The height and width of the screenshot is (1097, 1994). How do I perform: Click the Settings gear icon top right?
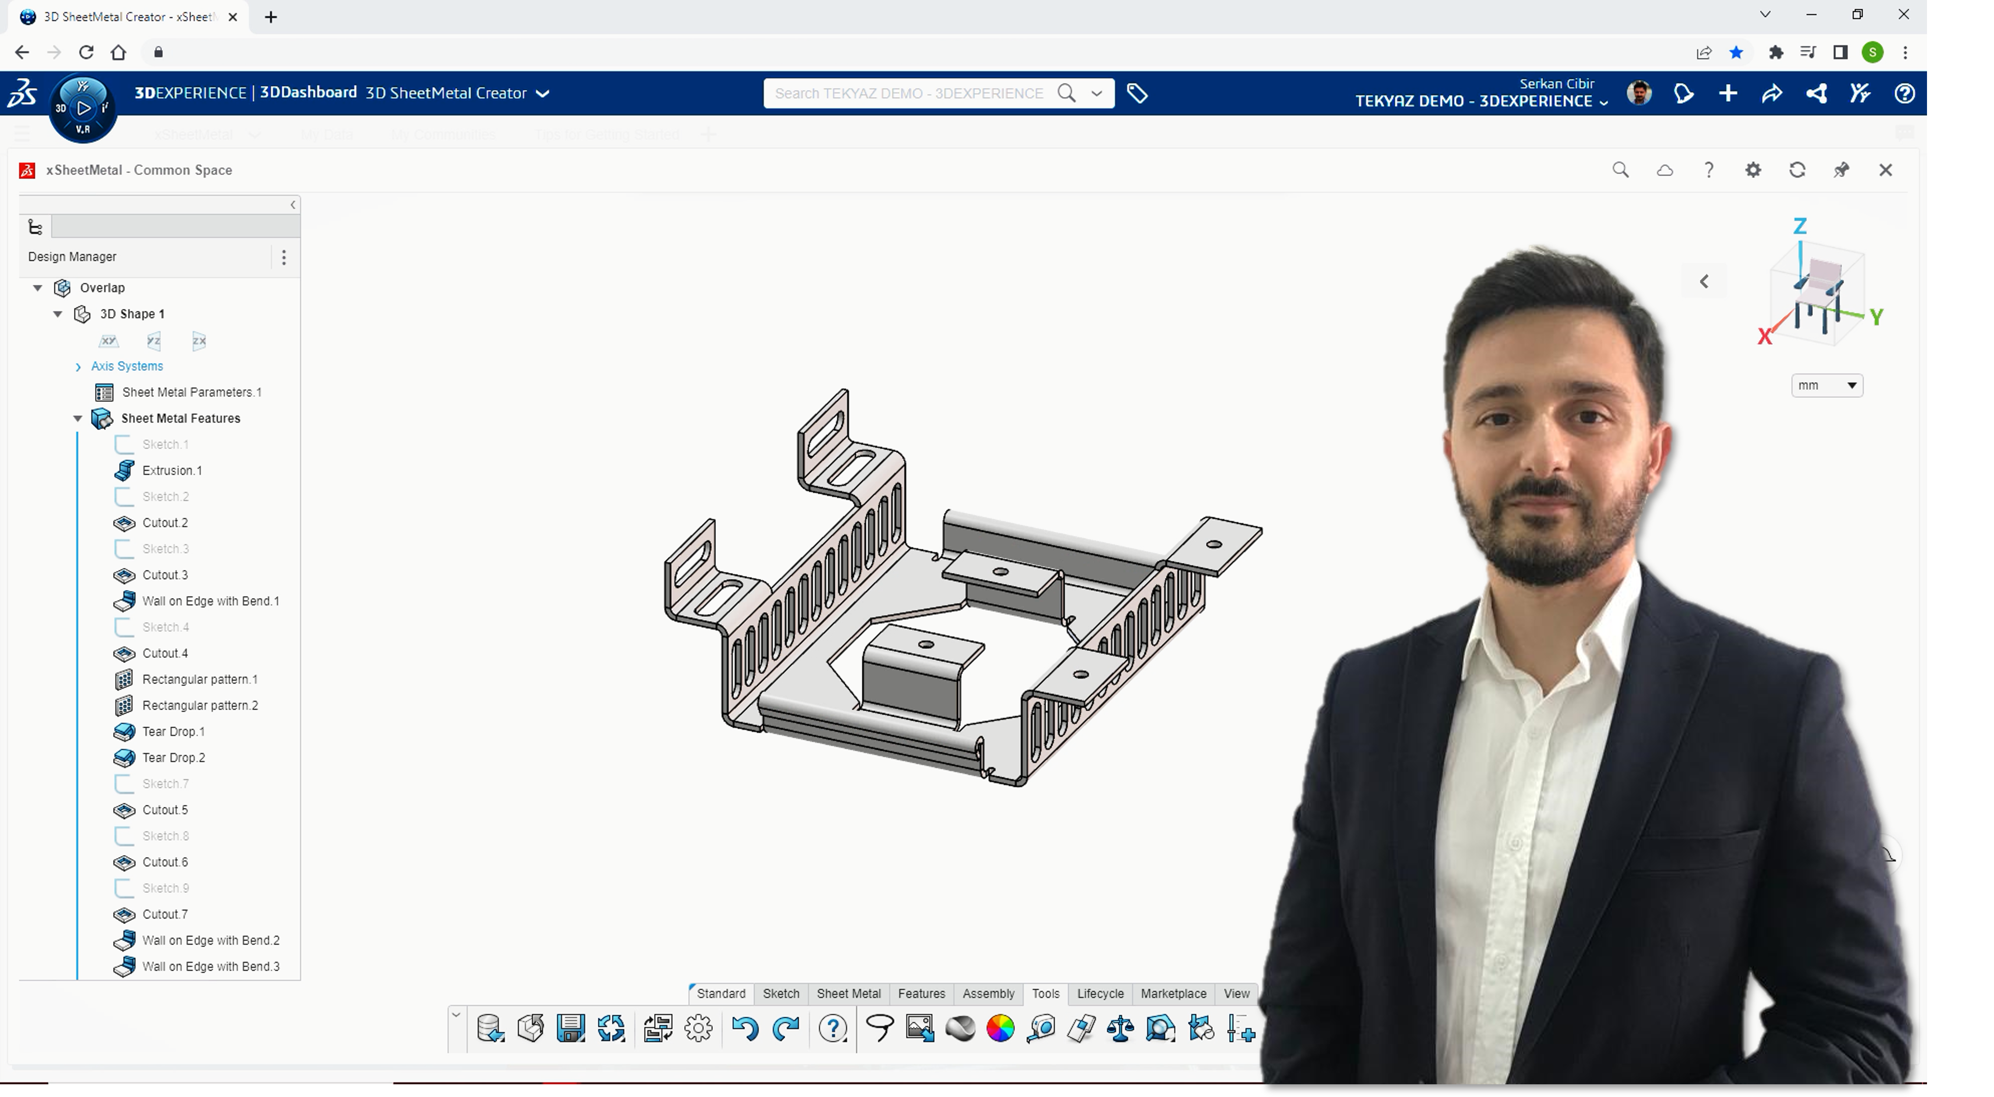pyautogui.click(x=1752, y=169)
